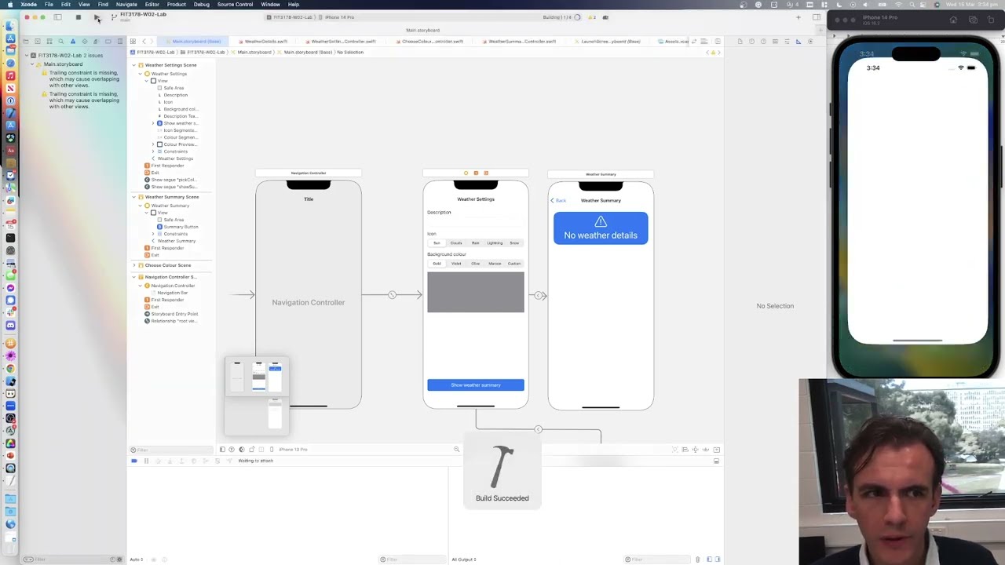The height and width of the screenshot is (565, 1005).
Task: Stop the running build in Xcode toolbar
Action: click(x=78, y=17)
